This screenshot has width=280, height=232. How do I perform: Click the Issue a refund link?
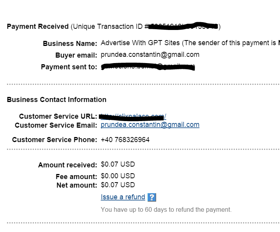[x=123, y=197]
